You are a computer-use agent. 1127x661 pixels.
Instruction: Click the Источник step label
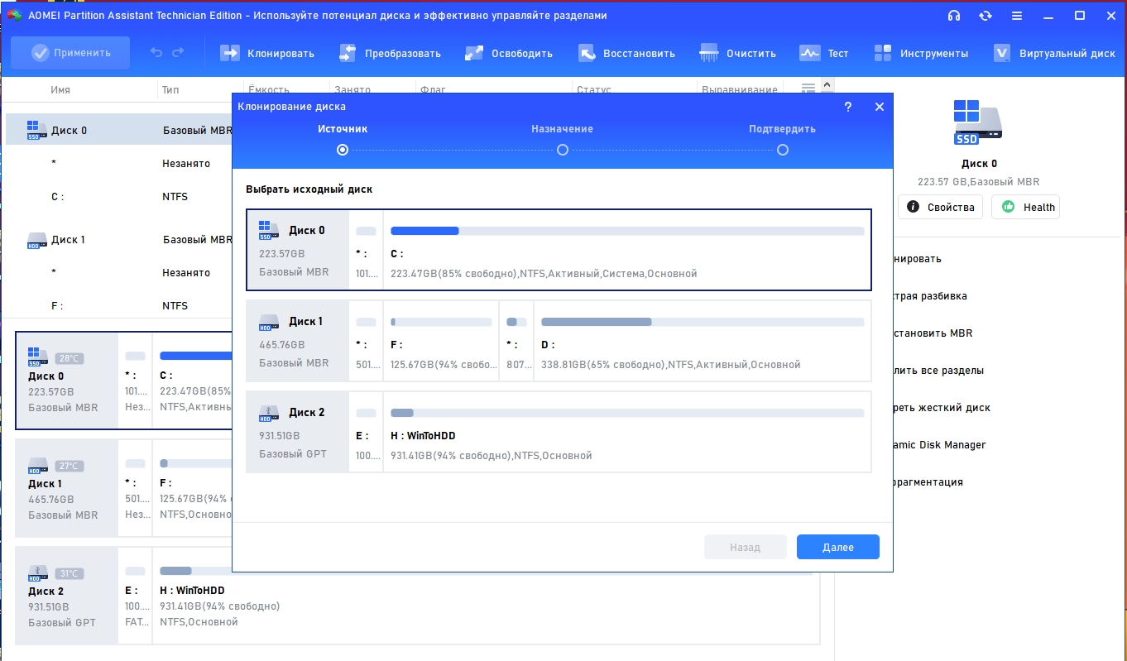(x=343, y=129)
